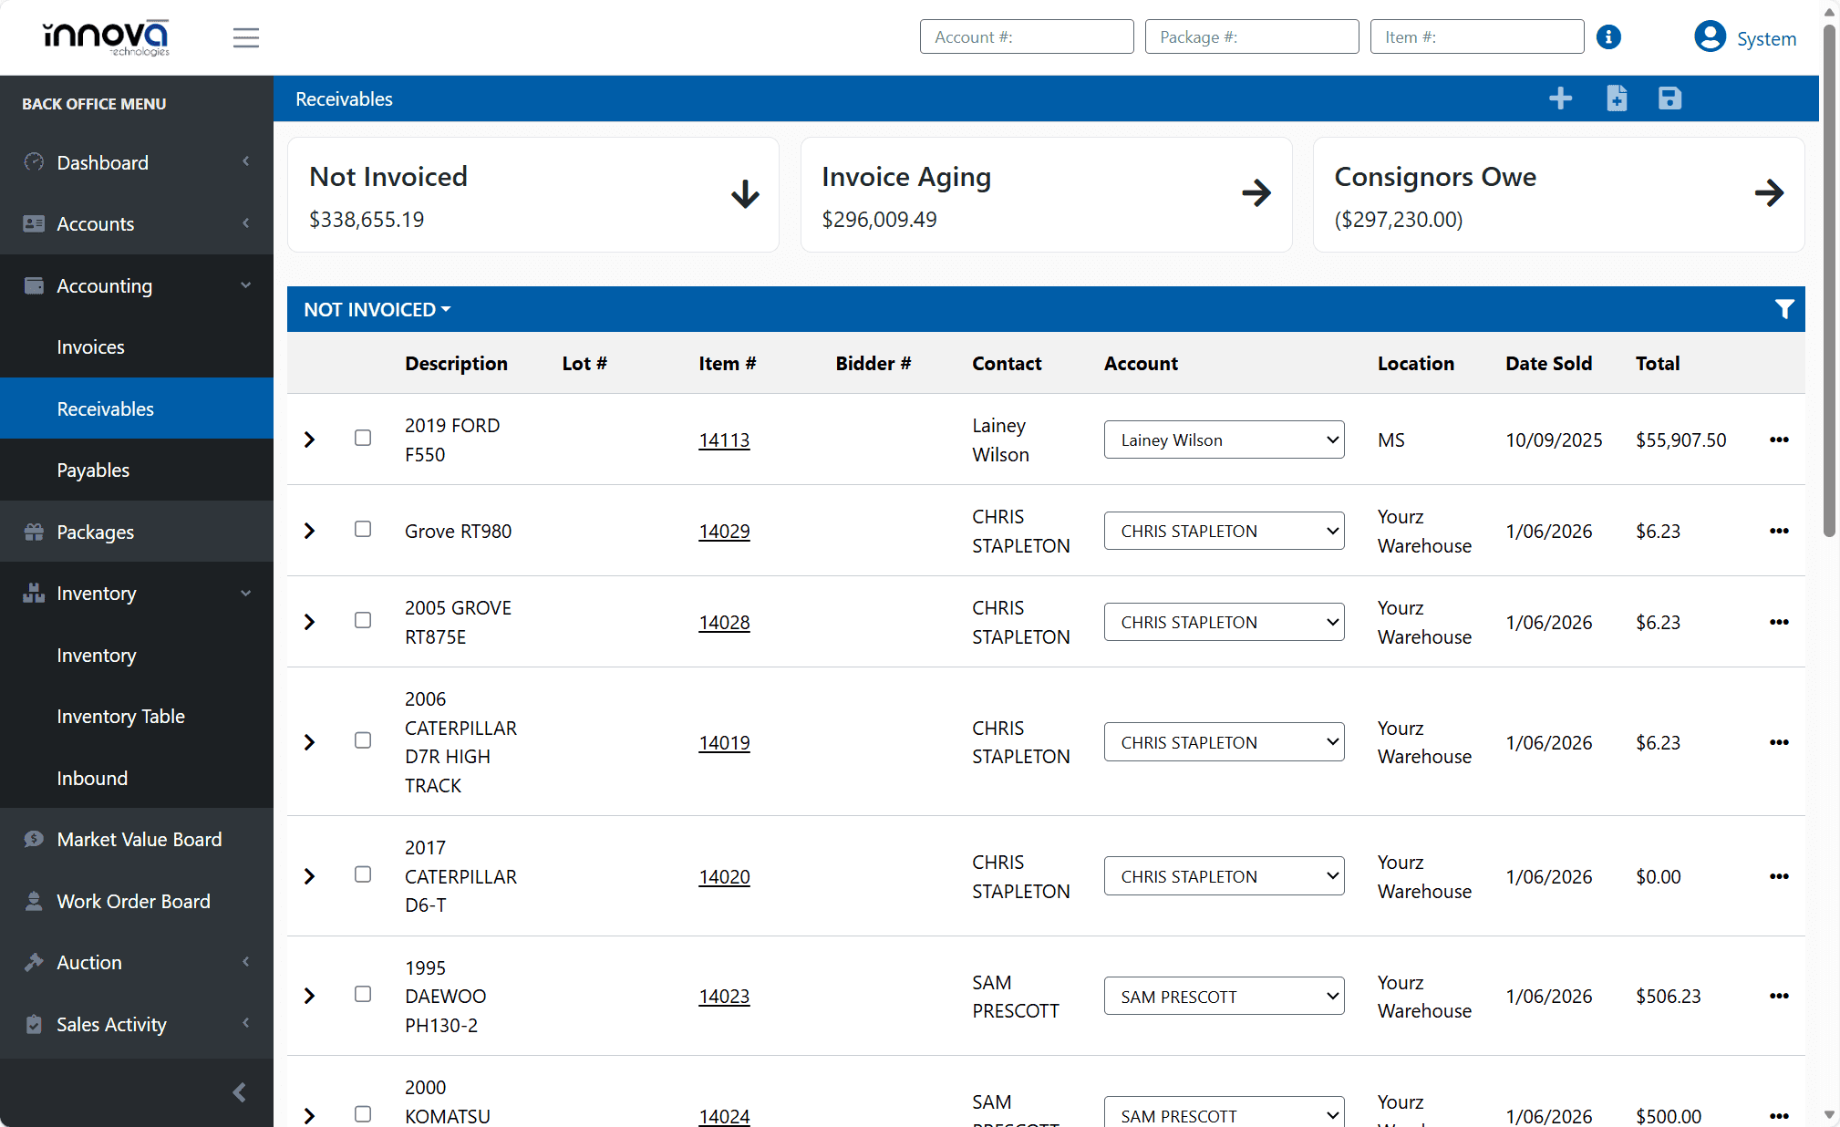Viewport: 1840px width, 1127px height.
Task: Sort by Date Sold column header
Action: (1548, 364)
